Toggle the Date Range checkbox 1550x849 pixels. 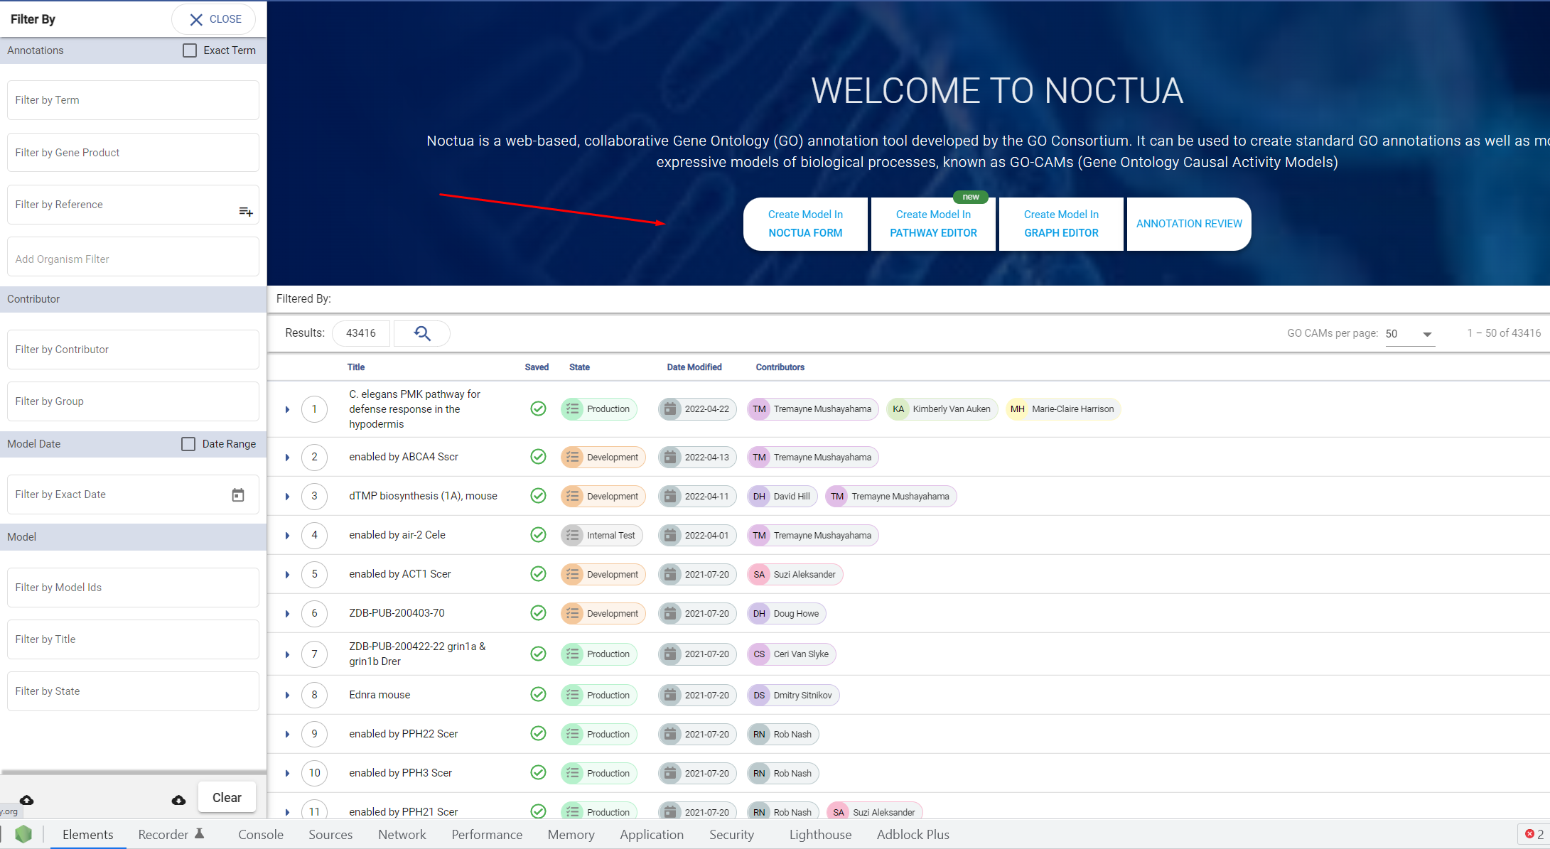pos(188,444)
